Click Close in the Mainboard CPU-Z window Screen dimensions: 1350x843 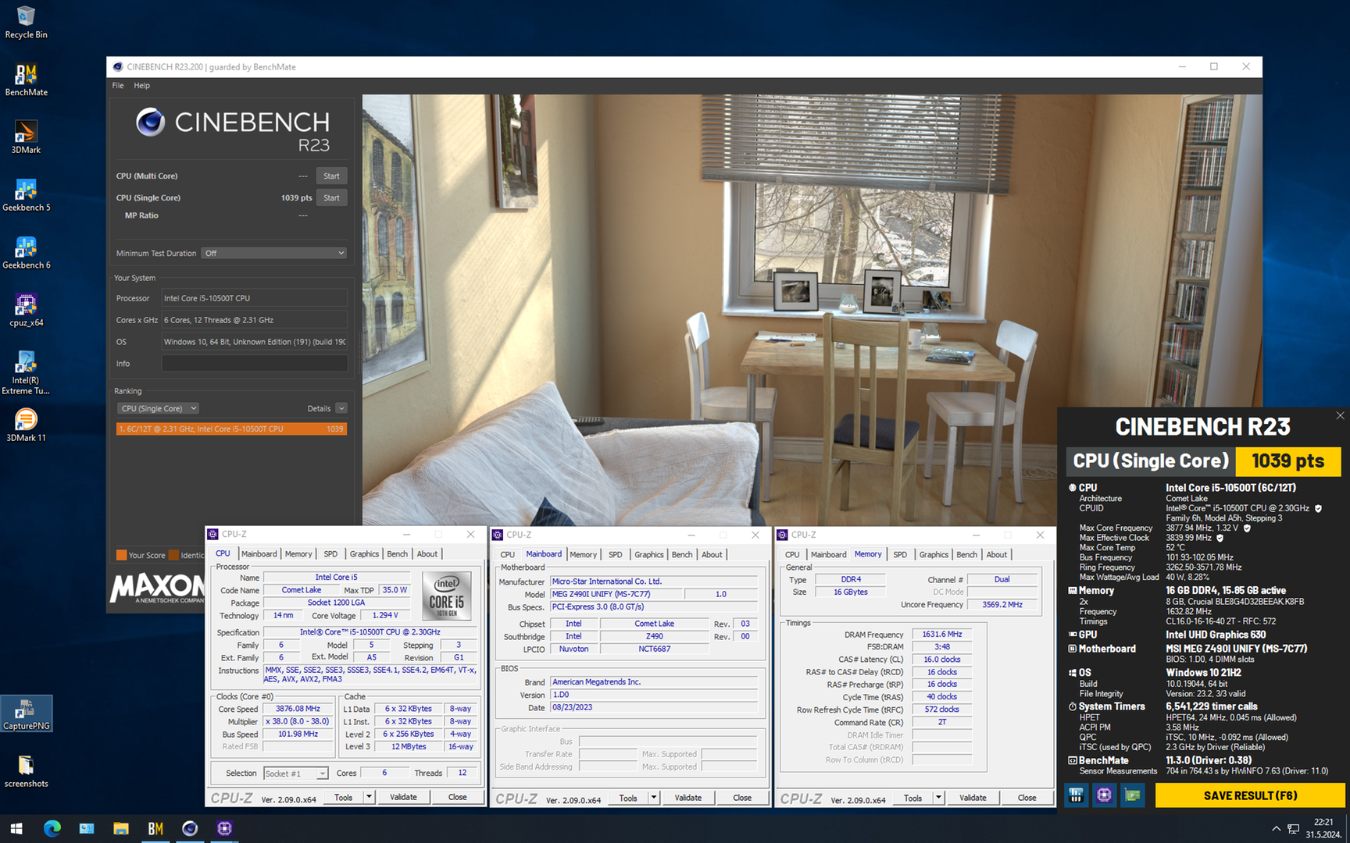click(x=742, y=798)
